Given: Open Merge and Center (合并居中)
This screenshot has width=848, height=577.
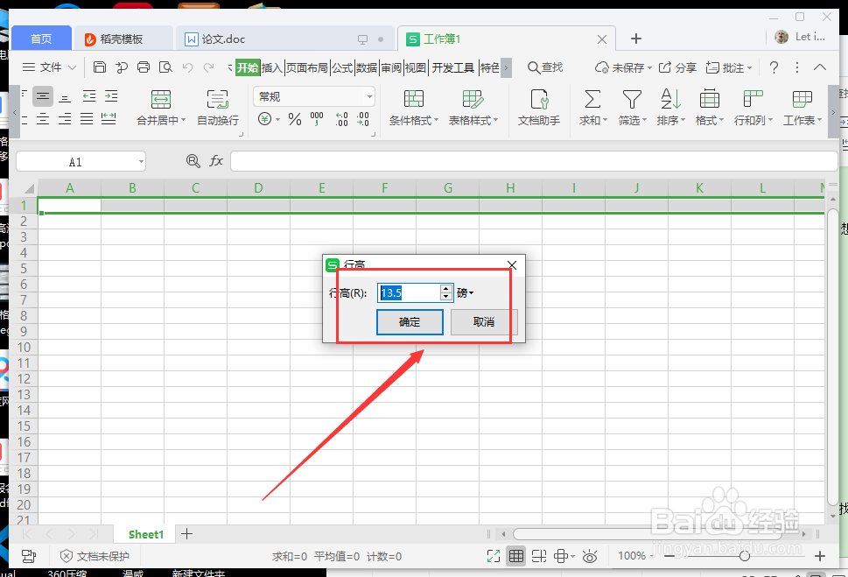Looking at the screenshot, I should coord(161,108).
